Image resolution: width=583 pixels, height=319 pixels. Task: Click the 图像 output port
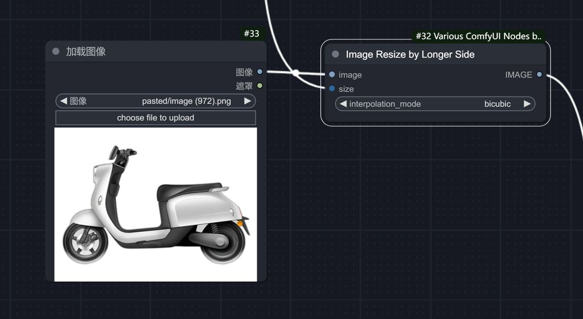click(x=260, y=72)
